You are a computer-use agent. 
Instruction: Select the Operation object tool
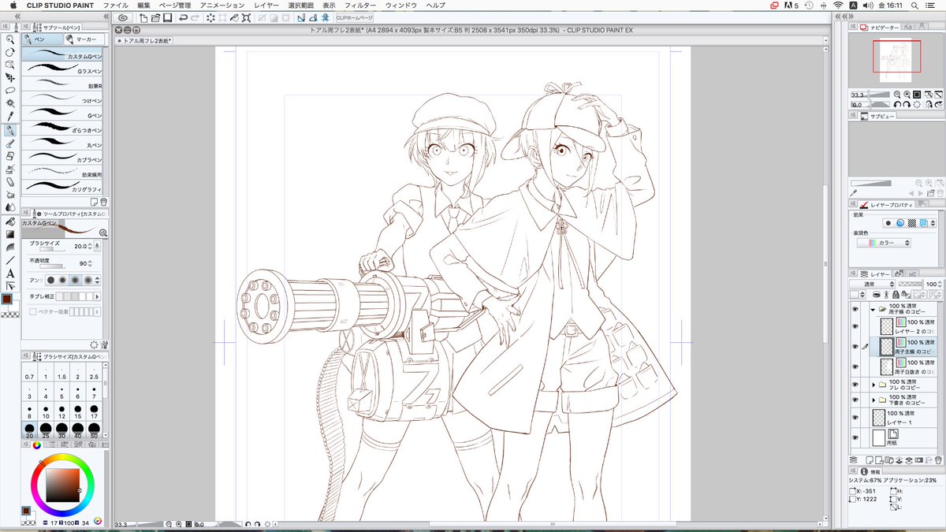[x=9, y=65]
